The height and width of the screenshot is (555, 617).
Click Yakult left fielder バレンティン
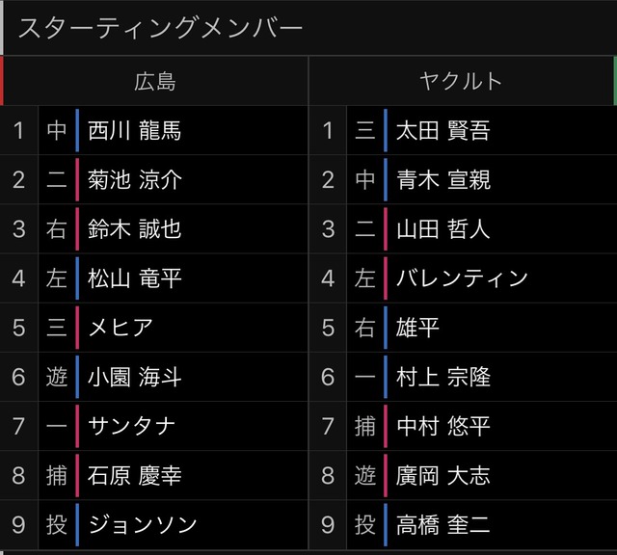pyautogui.click(x=462, y=278)
